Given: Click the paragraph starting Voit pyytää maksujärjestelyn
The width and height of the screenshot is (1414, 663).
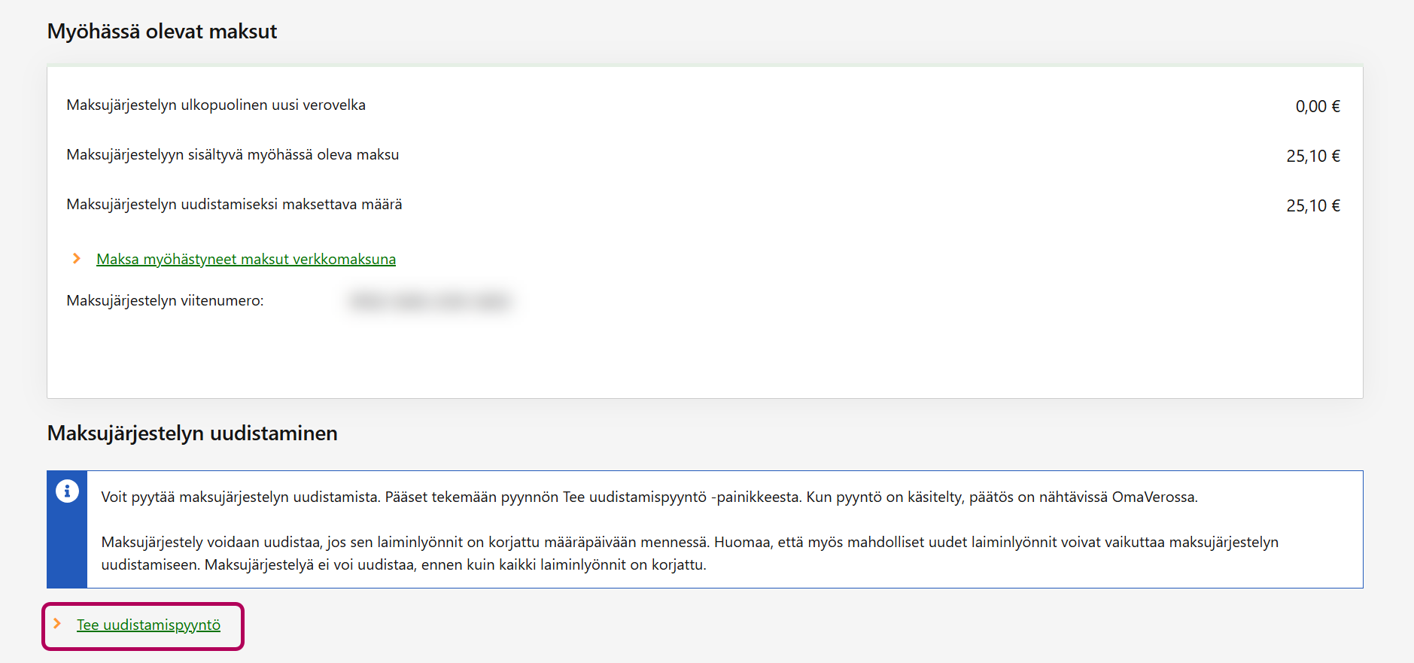Looking at the screenshot, I should [649, 497].
